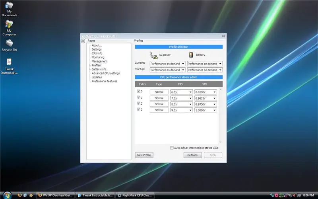Open the Current AC power profile dropdown
Viewport: 318px width, 199px height.
pyautogui.click(x=167, y=64)
